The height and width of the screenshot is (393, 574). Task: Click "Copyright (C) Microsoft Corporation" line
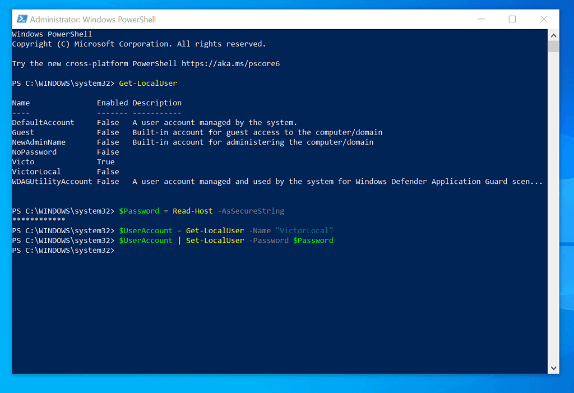pyautogui.click(x=139, y=44)
